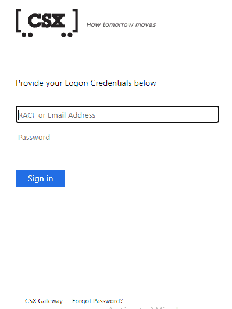Click the word 'Gateway' in footer
The width and height of the screenshot is (232, 309).
click(x=51, y=301)
